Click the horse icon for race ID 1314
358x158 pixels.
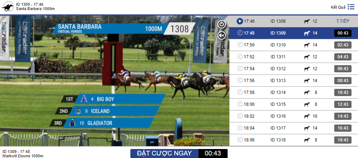[307, 92]
